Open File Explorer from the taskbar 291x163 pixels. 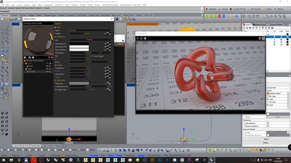(x=11, y=160)
